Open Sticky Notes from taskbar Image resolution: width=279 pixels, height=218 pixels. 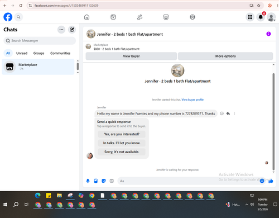[49, 196]
